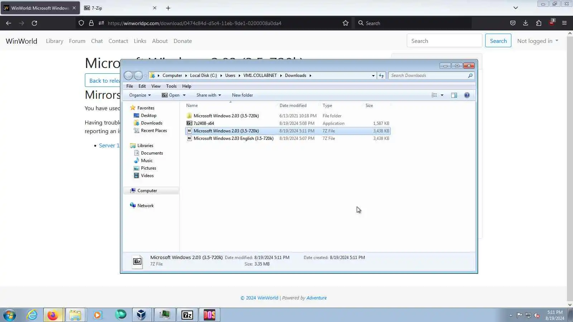The height and width of the screenshot is (322, 573).
Task: Open the Documents library in the navigation pane
Action: [152, 153]
